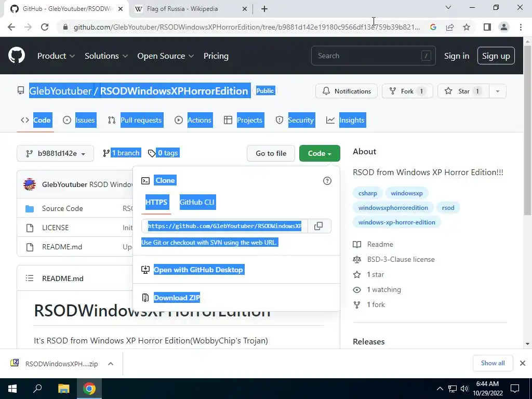Click Show all downloads

pos(493,363)
